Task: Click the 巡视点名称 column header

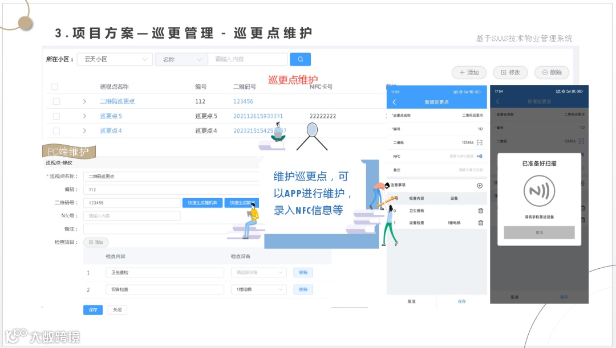Action: [x=114, y=87]
